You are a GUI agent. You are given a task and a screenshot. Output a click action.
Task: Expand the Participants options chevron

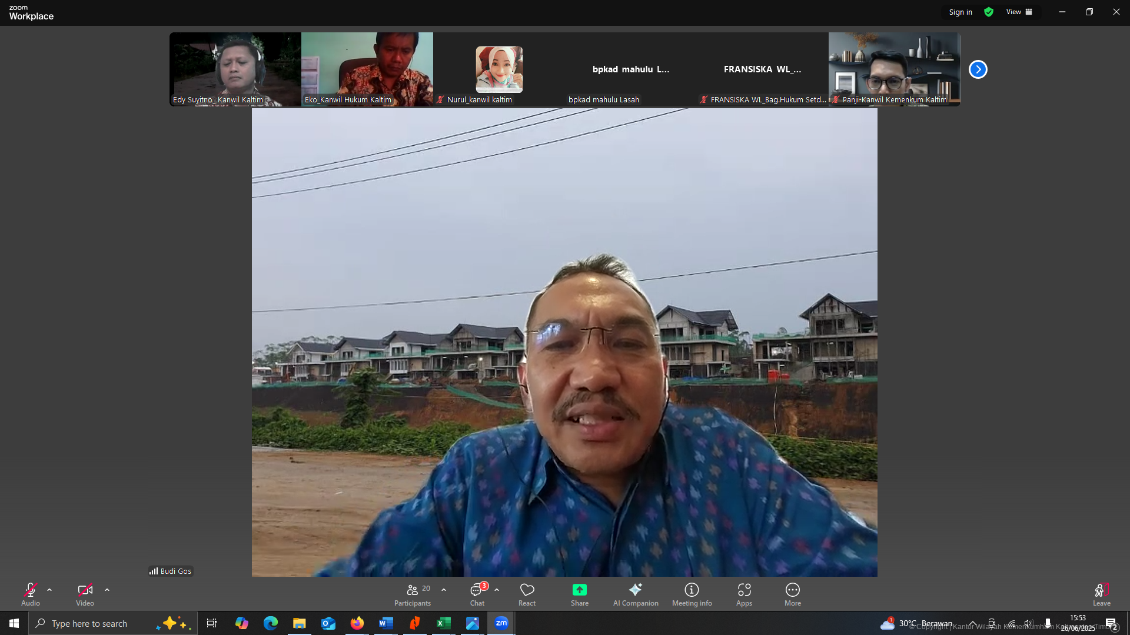pos(444,590)
